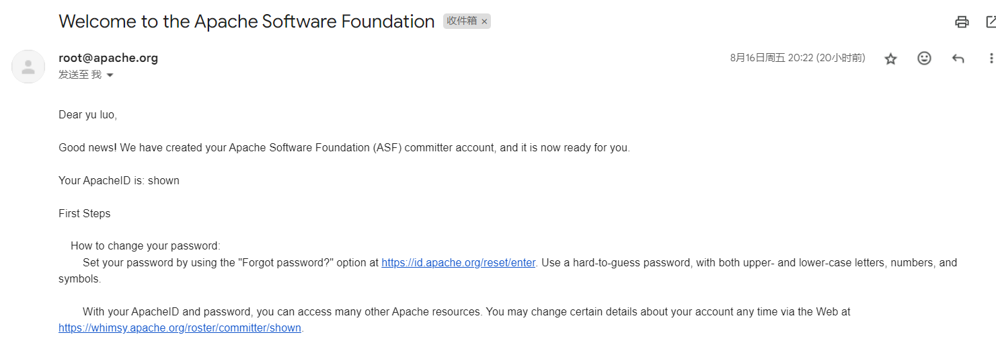Image resolution: width=996 pixels, height=343 pixels.
Task: Follow the whimsy.apache.org roster committer link
Action: 180,329
